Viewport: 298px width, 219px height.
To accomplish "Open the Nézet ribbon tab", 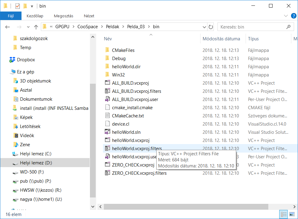I will 89,16.
